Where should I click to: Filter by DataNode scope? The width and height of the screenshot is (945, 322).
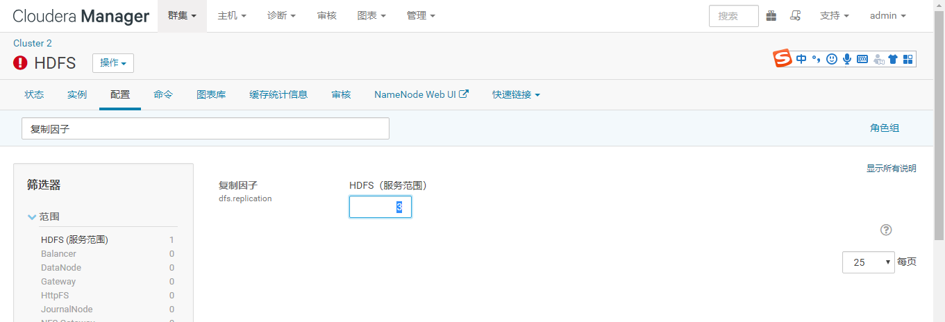[x=61, y=267]
